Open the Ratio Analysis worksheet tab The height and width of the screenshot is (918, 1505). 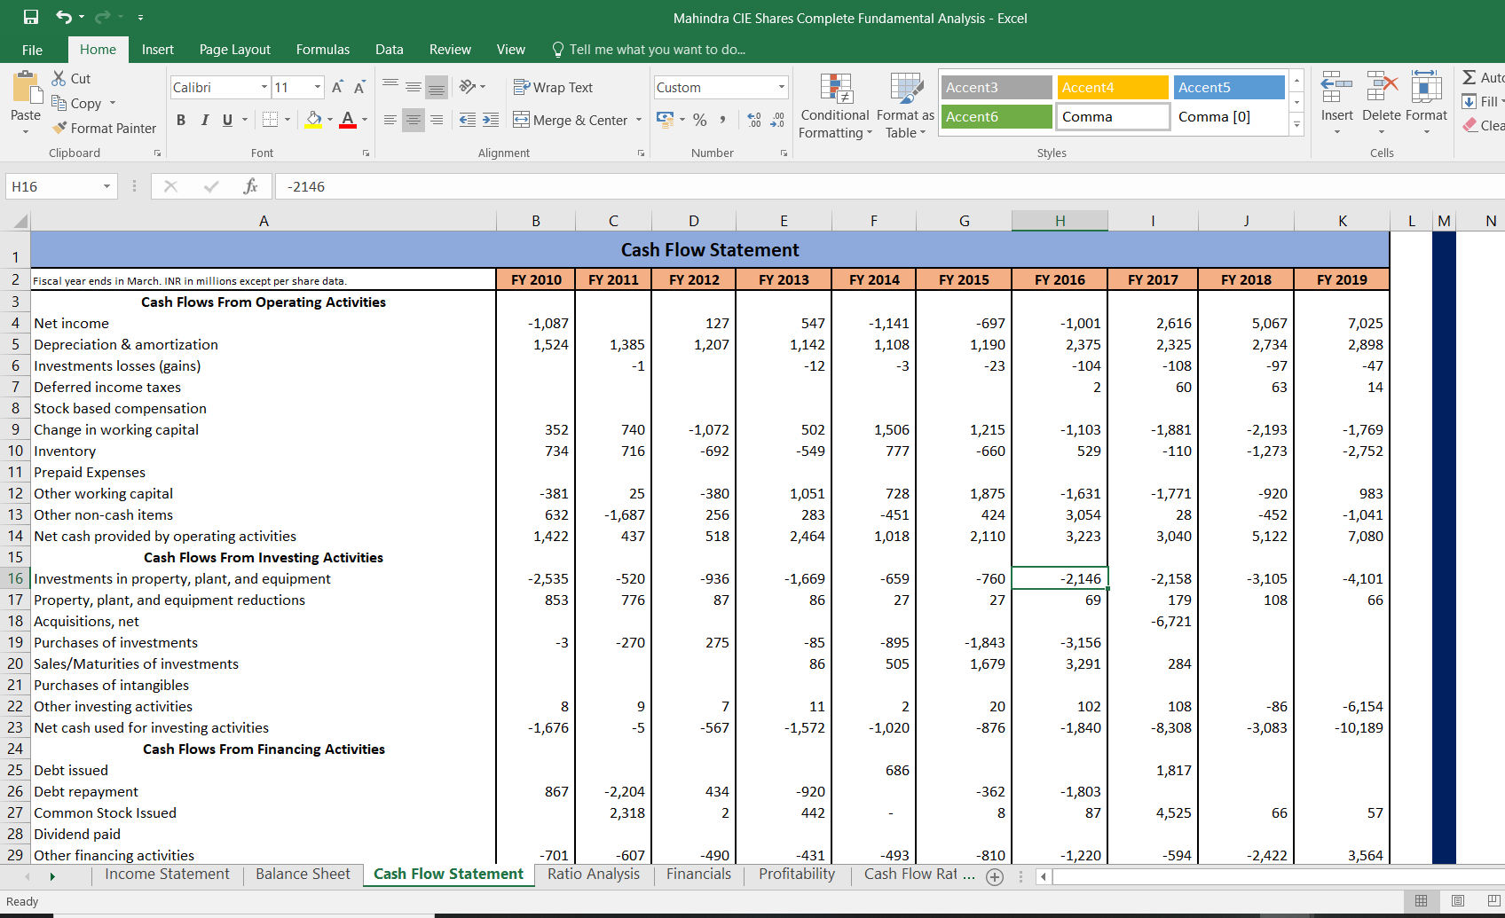click(593, 875)
